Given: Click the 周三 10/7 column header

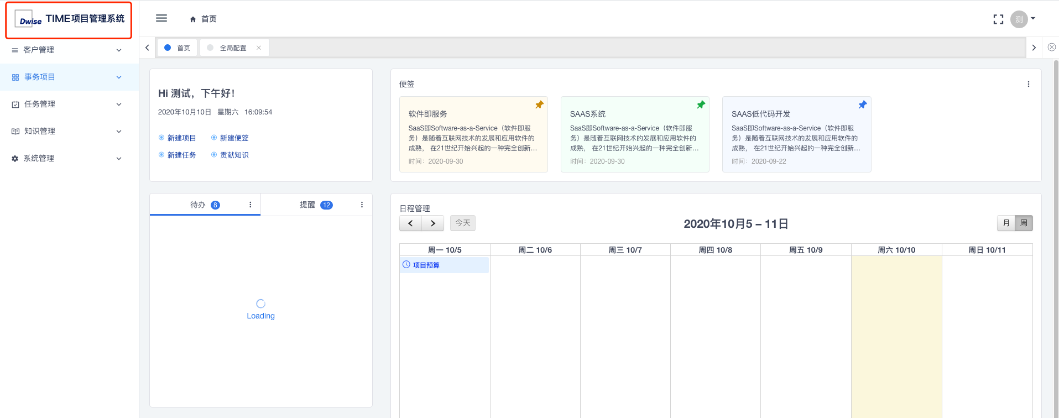Looking at the screenshot, I should 625,250.
